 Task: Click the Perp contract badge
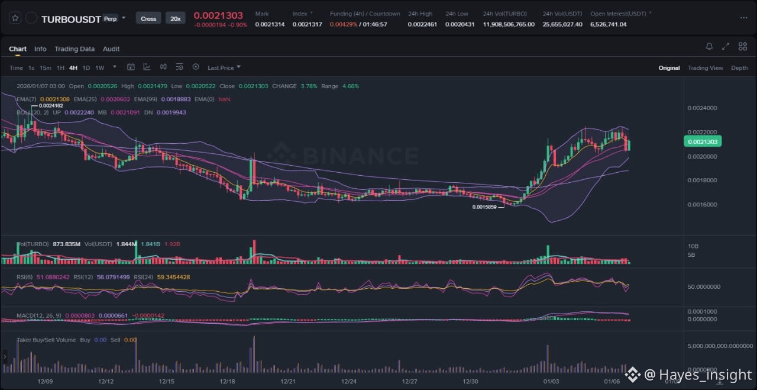[x=110, y=18]
